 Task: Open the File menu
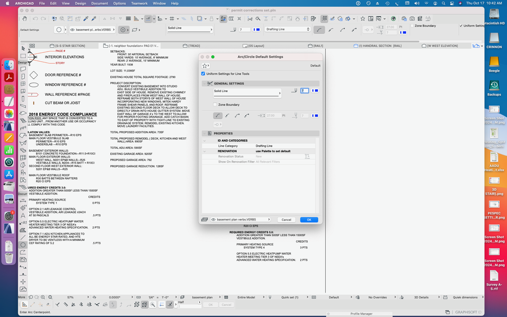(x=42, y=3)
